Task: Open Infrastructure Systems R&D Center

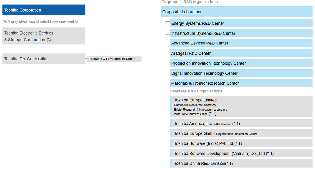Action: click(241, 33)
